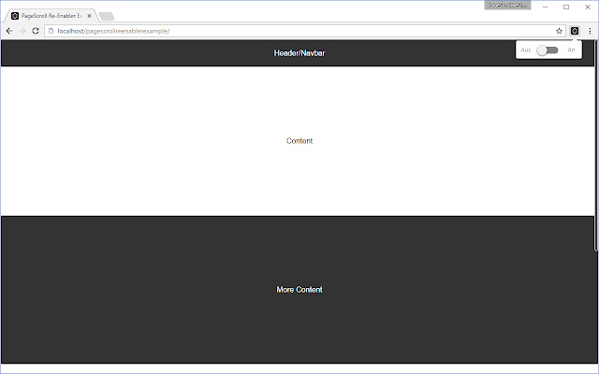
Task: Click the vertical page scrollbar thumb
Action: (596, 146)
